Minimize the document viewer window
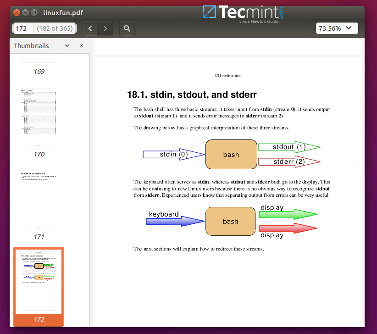The height and width of the screenshot is (334, 377). pyautogui.click(x=26, y=12)
